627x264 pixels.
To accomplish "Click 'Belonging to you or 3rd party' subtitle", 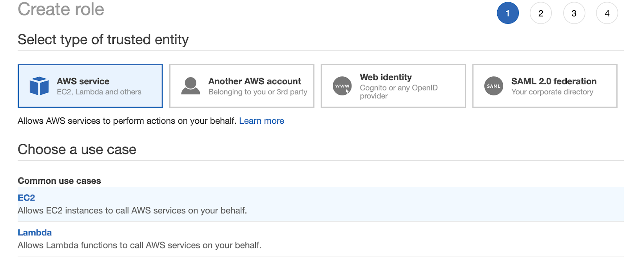I will click(258, 92).
